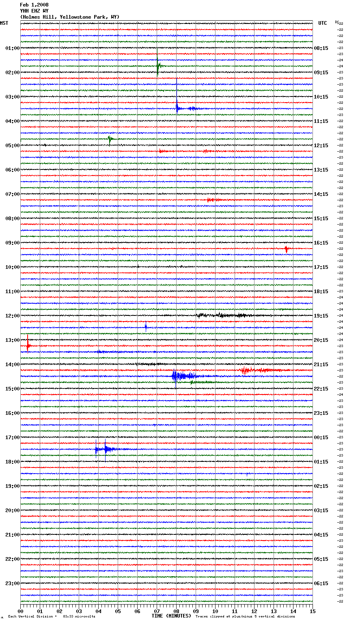The width and height of the screenshot is (345, 622).
Task: Click the TIME (MINUTES) axis title
Action: click(171, 616)
